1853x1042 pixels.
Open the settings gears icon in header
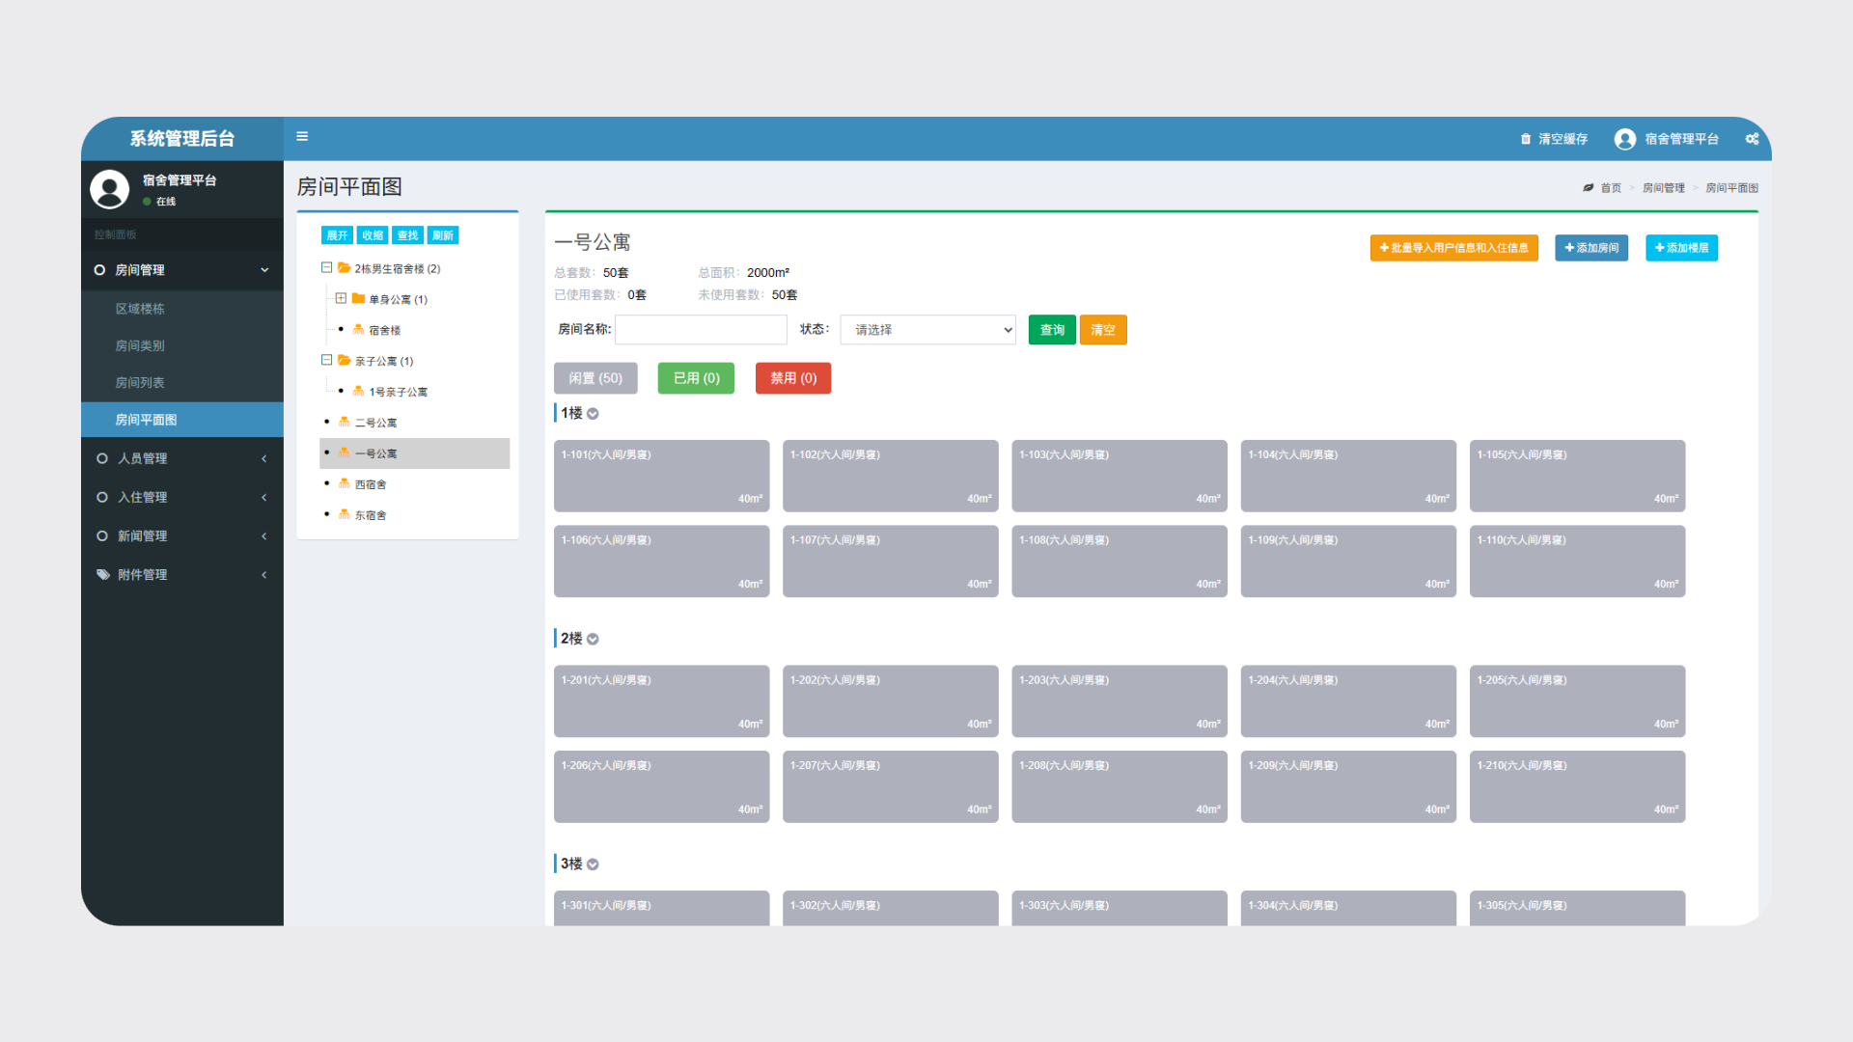[x=1752, y=139]
